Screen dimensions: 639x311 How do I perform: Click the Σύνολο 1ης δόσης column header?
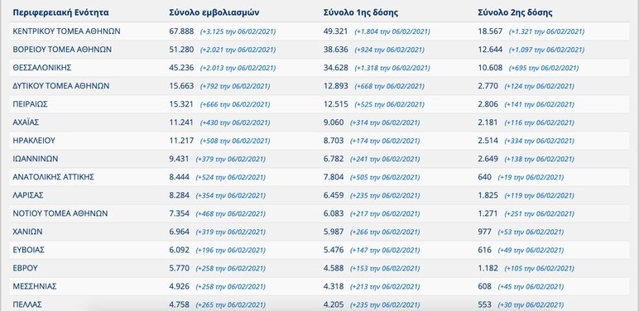point(361,12)
